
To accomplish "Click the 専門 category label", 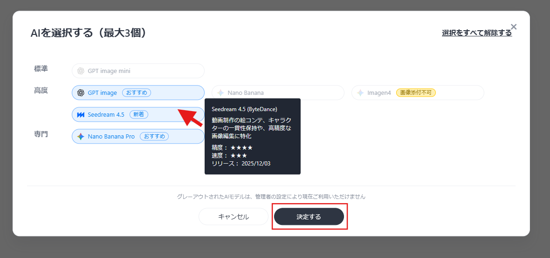I will [41, 134].
